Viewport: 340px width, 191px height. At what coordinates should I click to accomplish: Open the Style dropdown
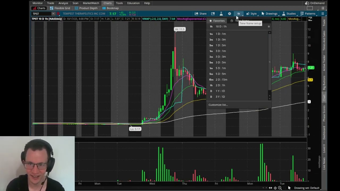coord(251,14)
